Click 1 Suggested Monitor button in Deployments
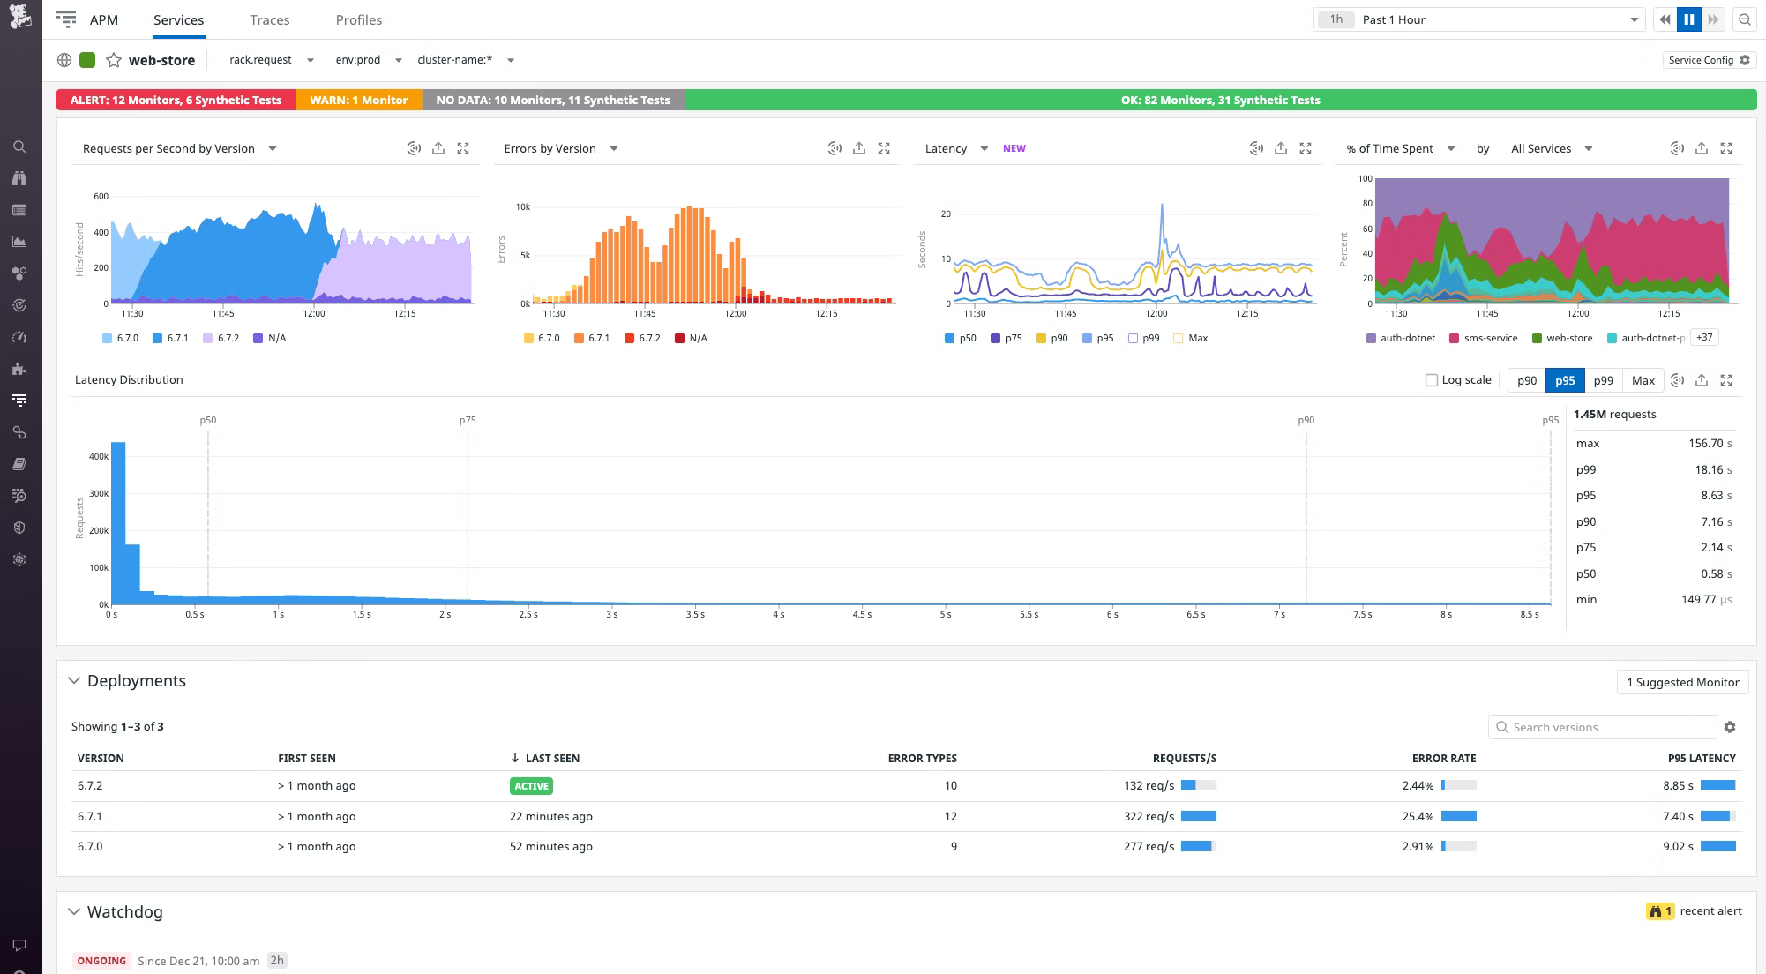Viewport: 1766px width, 974px height. click(1679, 681)
